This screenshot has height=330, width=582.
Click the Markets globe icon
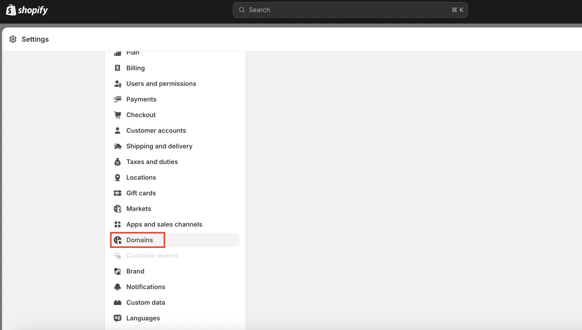pos(118,209)
